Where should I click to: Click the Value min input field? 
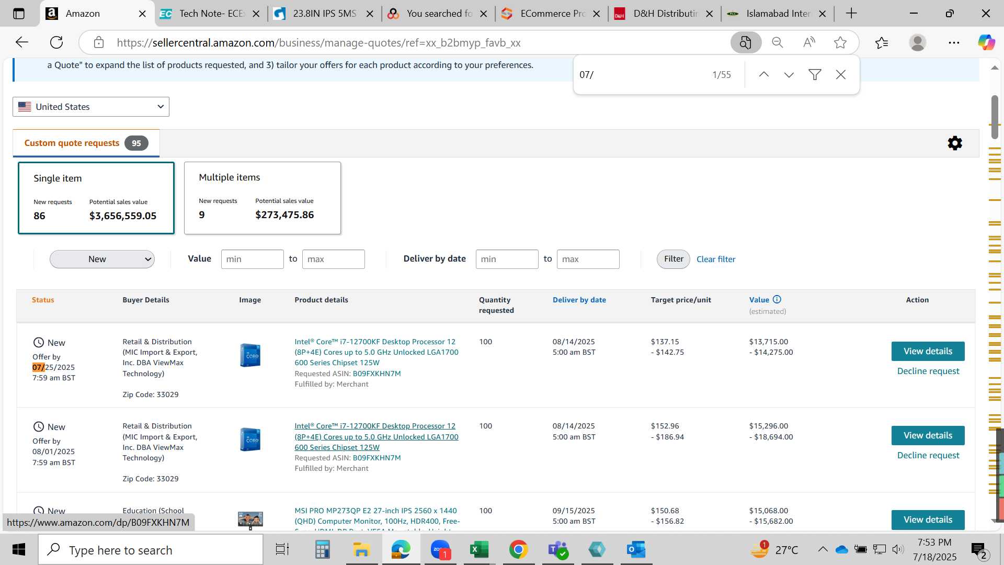252,259
